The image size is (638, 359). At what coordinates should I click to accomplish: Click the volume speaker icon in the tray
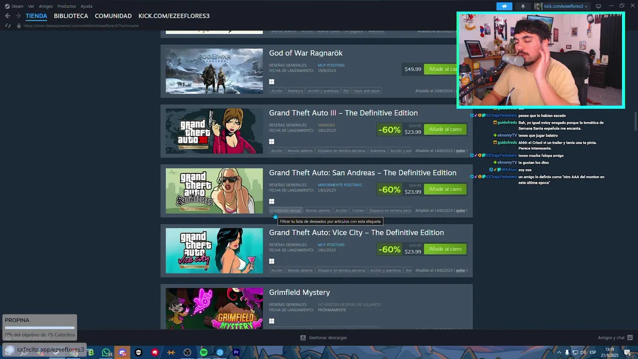(x=583, y=353)
